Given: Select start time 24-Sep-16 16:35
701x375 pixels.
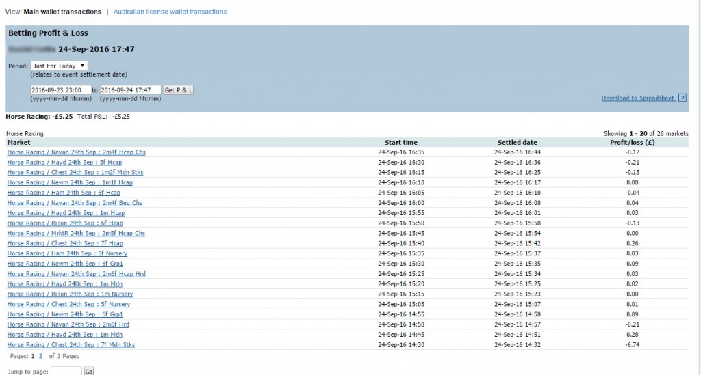Looking at the screenshot, I should (401, 152).
